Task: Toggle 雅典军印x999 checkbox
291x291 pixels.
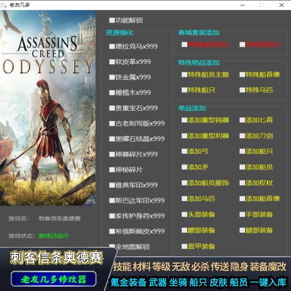Action: tap(112, 185)
